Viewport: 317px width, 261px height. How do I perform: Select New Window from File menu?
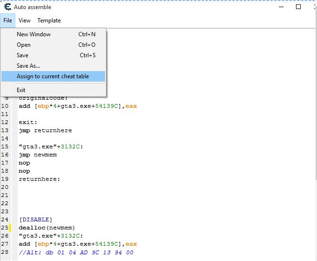[33, 34]
